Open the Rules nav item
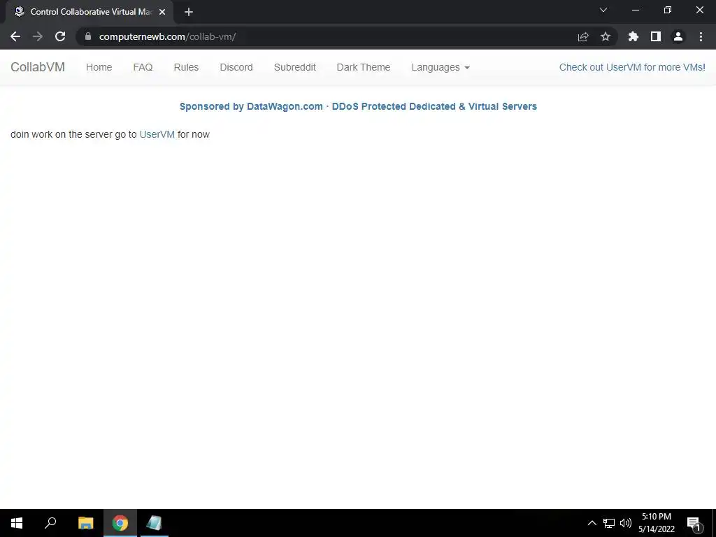 tap(186, 67)
